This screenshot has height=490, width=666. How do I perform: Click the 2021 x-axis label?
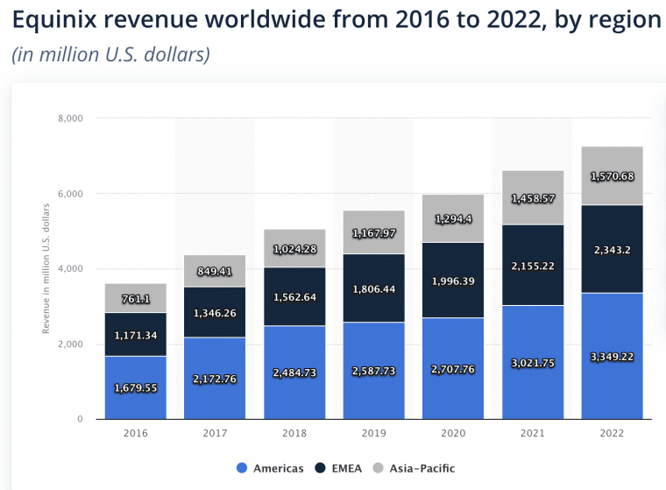point(533,433)
